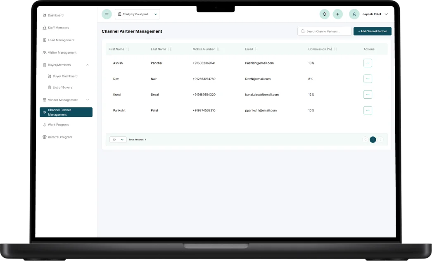Open Jayesh Patel profile dropdown chevron
Viewport: 432px width, 261px height.
(x=386, y=14)
